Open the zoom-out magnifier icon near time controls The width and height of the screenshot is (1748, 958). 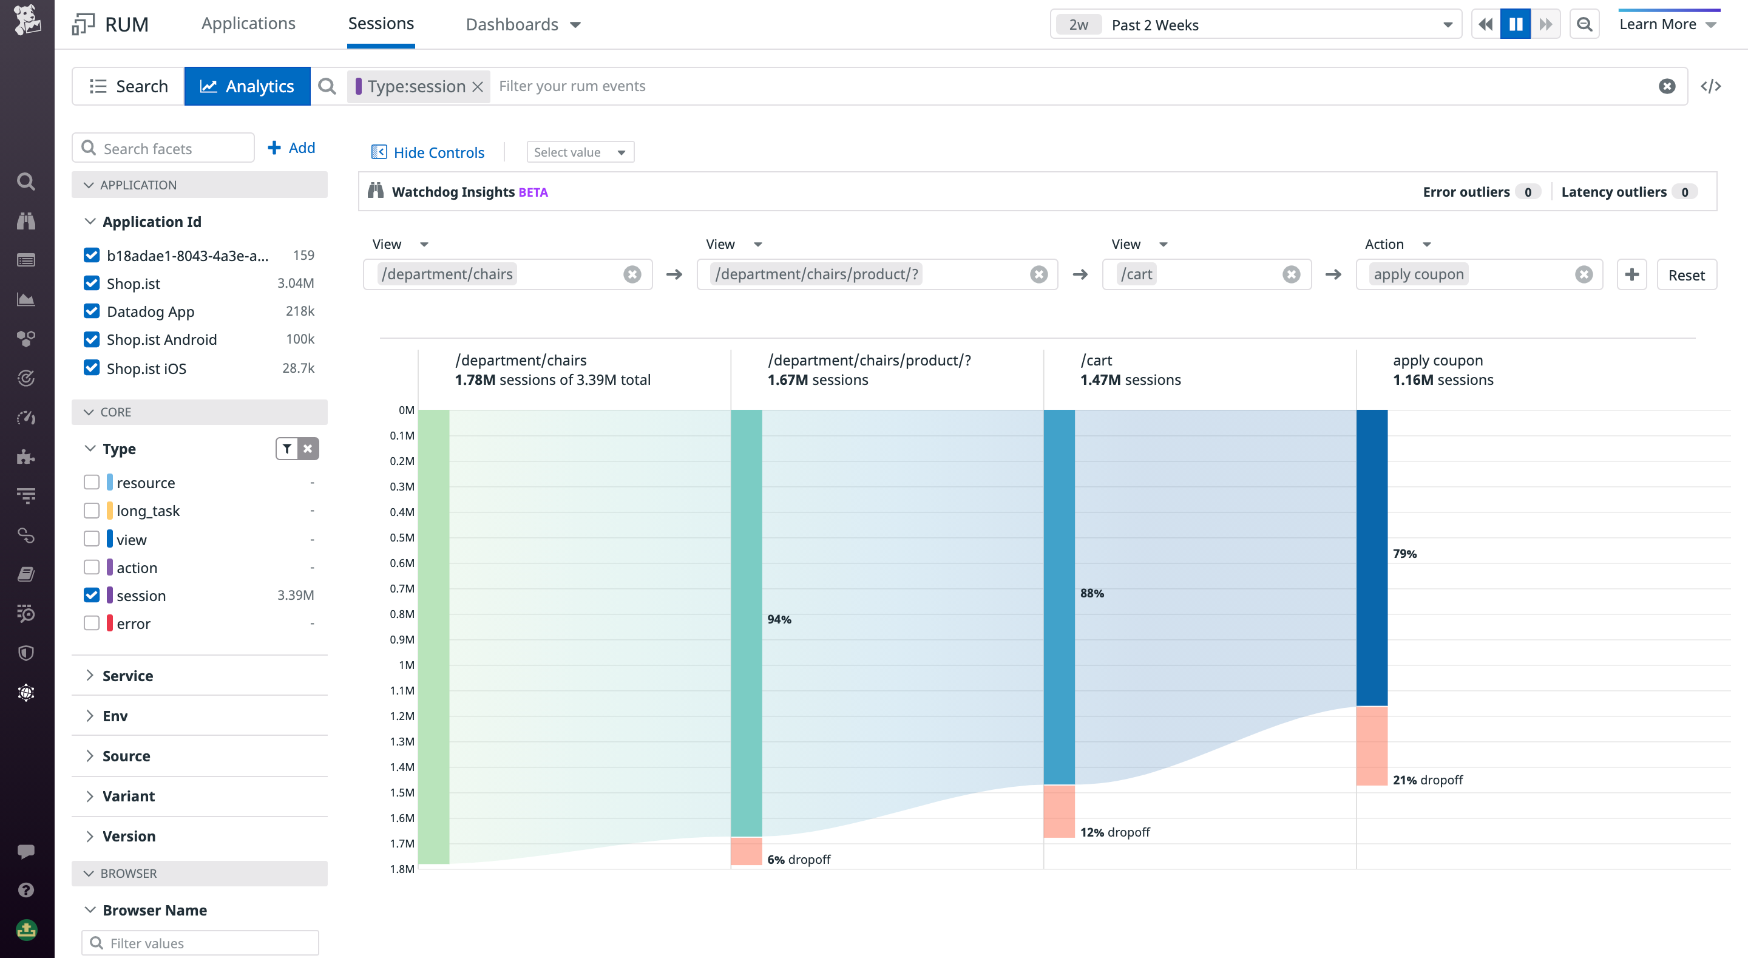pos(1585,24)
